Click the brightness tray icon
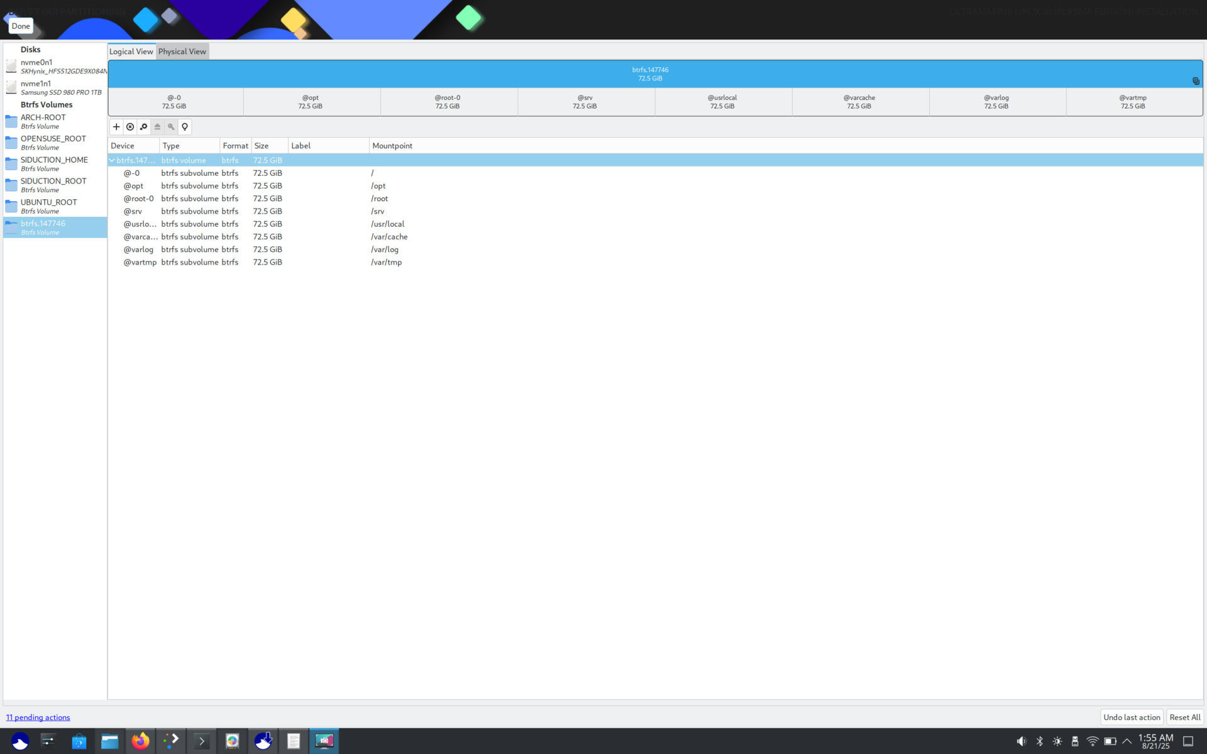 [x=1057, y=741]
